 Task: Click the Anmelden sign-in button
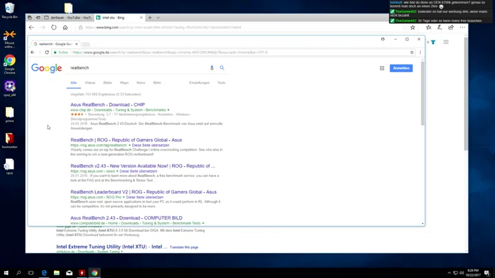[x=401, y=68]
